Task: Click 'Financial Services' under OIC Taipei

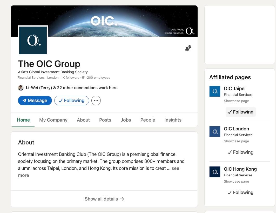Action: (238, 95)
